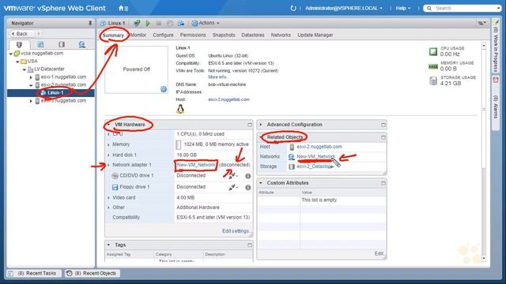This screenshot has width=506, height=284.
Task: Maximize the Custom Attributes panel
Action: point(383,183)
